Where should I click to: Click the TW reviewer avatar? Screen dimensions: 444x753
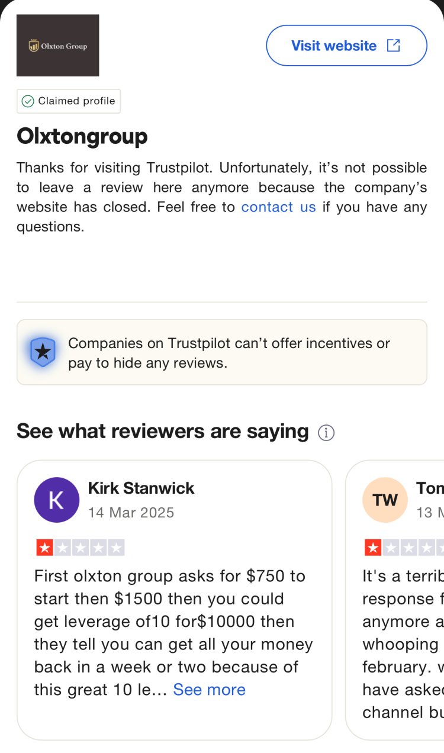385,500
